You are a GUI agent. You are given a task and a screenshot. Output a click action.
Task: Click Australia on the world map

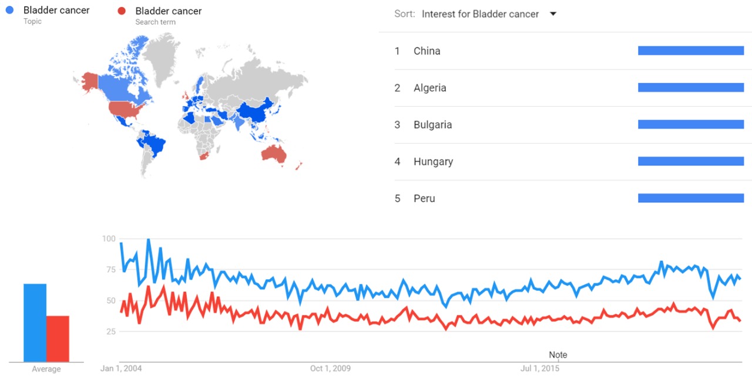pyautogui.click(x=274, y=154)
